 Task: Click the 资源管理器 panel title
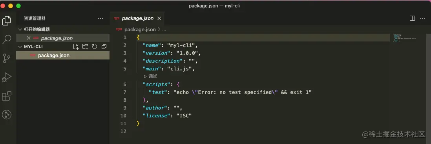click(35, 18)
